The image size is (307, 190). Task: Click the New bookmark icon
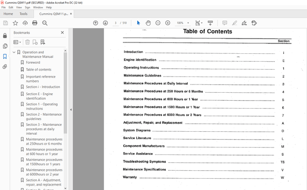tap(35, 42)
